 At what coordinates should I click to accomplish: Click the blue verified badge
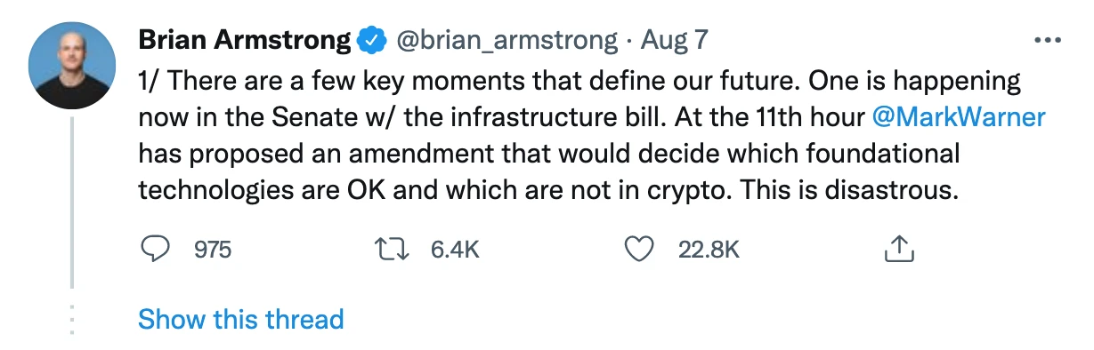point(370,40)
